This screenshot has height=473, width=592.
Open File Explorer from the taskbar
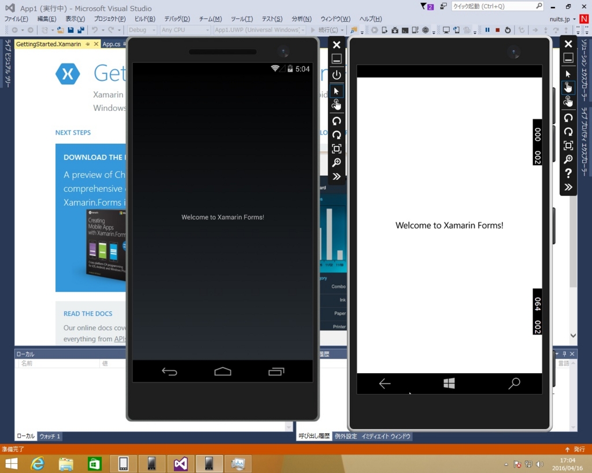point(66,464)
